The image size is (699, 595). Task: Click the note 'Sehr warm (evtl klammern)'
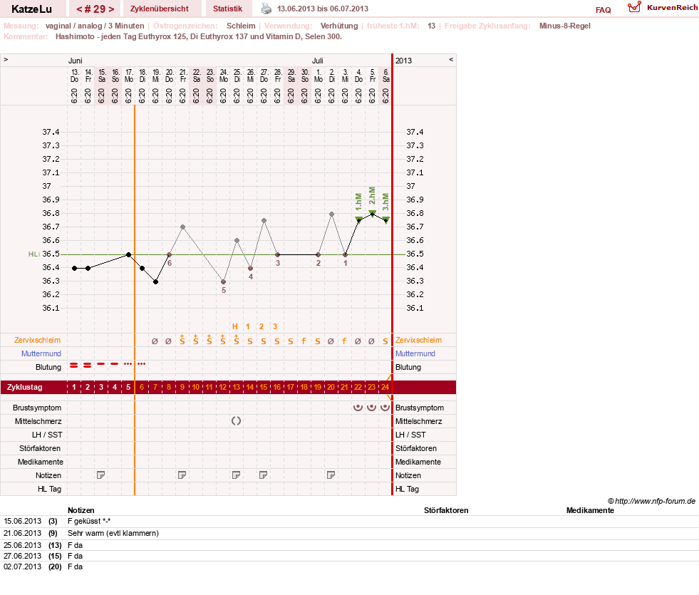tap(113, 533)
